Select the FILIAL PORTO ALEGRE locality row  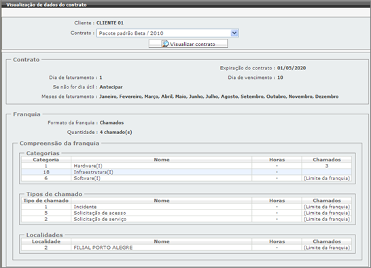[186, 248]
